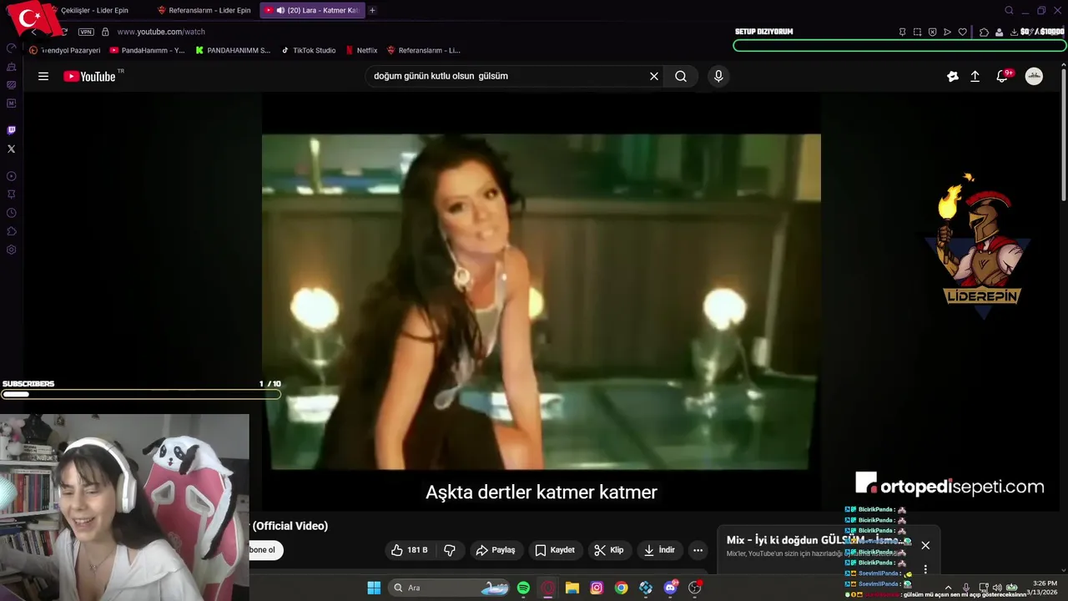Open Windows Start menu
The image size is (1068, 601).
point(374,588)
